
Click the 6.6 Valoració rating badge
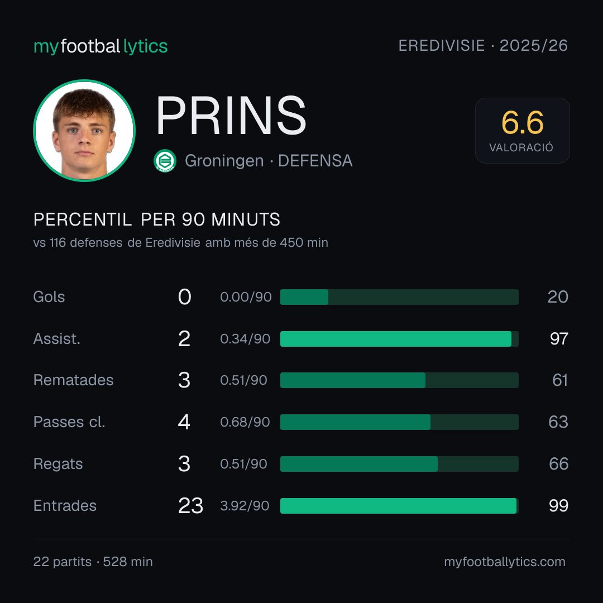click(522, 131)
